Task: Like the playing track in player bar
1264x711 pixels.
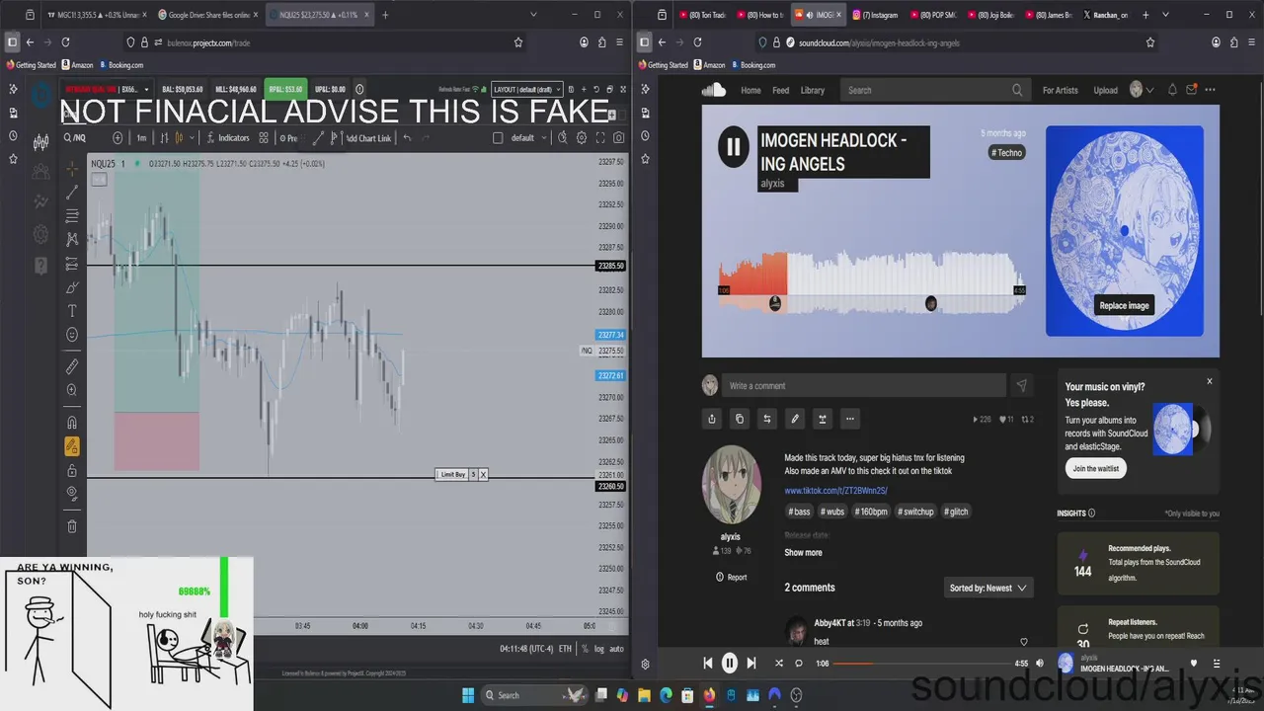Action: 1194,664
